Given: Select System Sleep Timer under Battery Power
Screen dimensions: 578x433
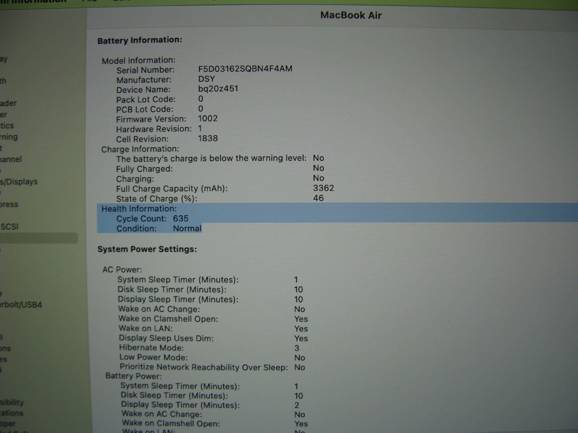Looking at the screenshot, I should (180, 386).
